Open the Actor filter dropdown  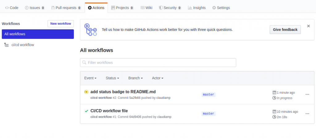(x=158, y=78)
